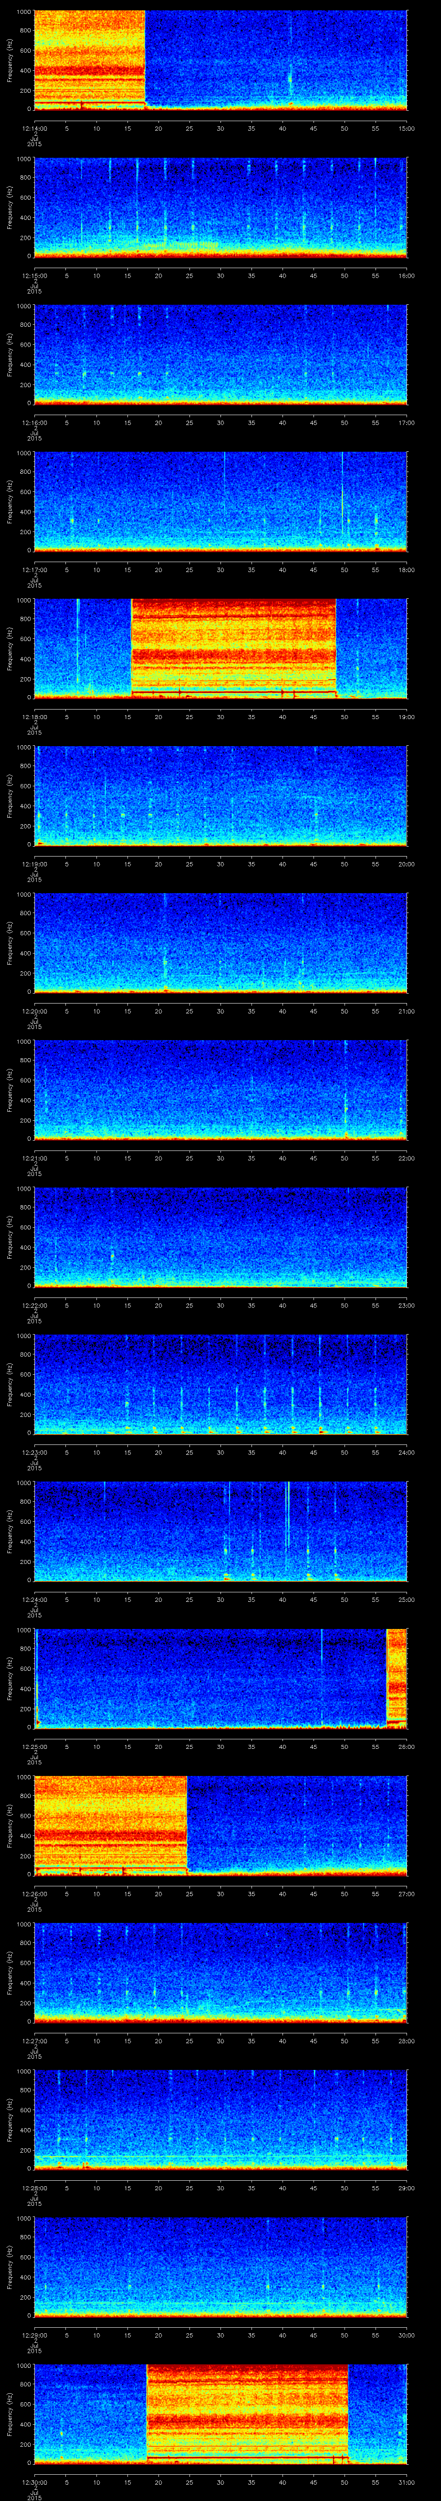Click the '12:17:00' time label

coord(34,570)
